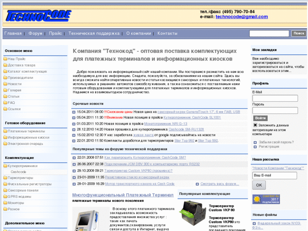308x231 pixels.
Task: Click folder icon beside FAQ
Action: click(6, 103)
